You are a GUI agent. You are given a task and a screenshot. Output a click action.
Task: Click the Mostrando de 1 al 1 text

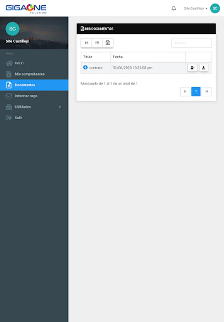109,84
